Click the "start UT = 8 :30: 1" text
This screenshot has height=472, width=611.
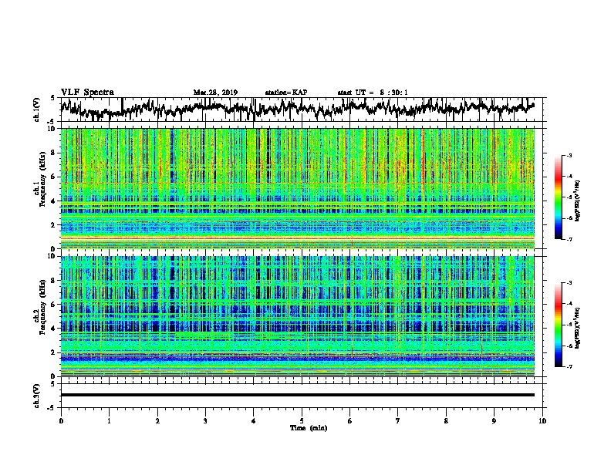point(373,93)
